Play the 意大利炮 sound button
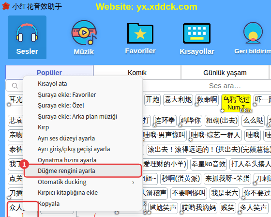The height and width of the screenshot is (217, 271). (178, 100)
